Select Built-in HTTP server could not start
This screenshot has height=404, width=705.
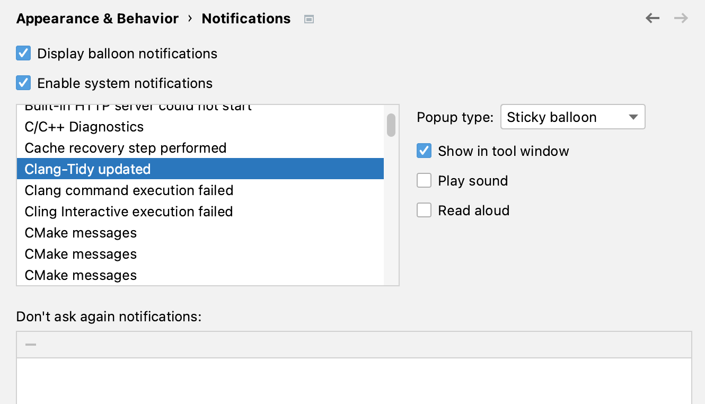pyautogui.click(x=138, y=107)
